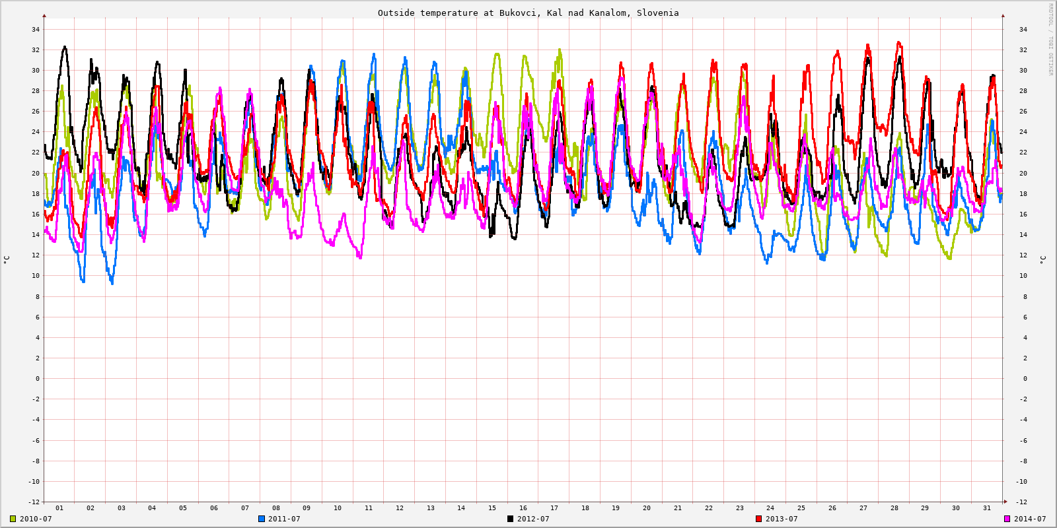This screenshot has height=528, width=1057.
Task: Click day 07 on the x-axis
Action: [245, 508]
